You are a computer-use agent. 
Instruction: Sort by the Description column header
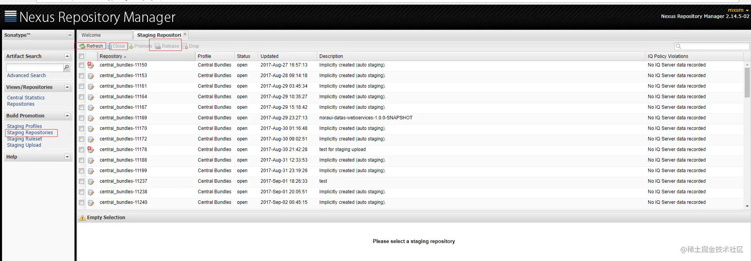[x=481, y=56]
